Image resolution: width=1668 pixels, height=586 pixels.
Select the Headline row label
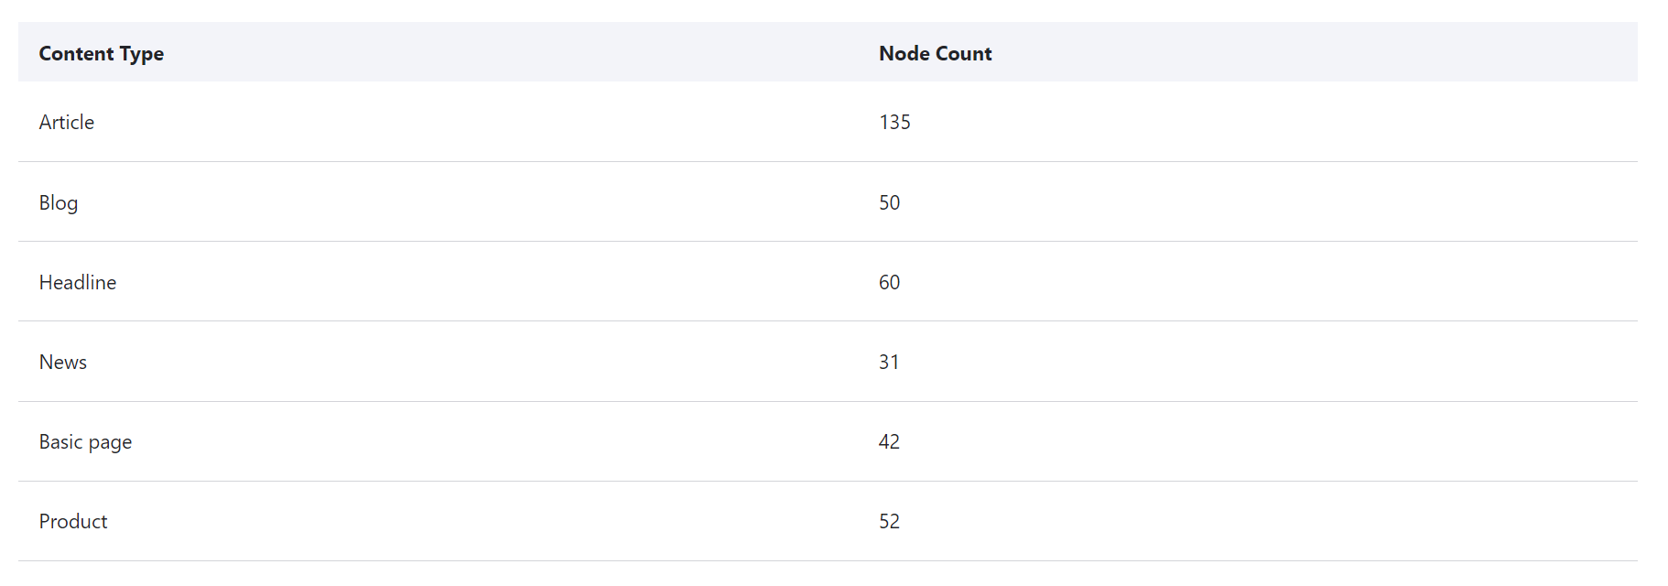78,282
